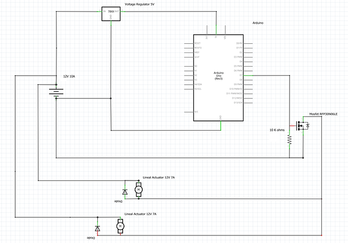Viewport: 348px width, 243px height.
Task: Click the '10 K ohms' resistor label
Action: [x=277, y=130]
